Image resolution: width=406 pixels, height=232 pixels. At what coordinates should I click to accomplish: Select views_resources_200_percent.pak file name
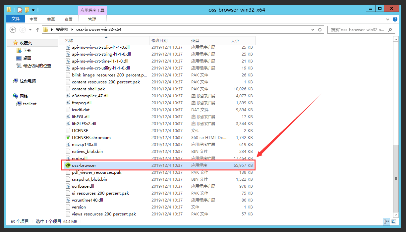tap(104, 214)
